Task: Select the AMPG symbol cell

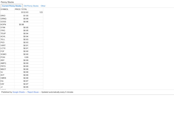Action: tap(7, 63)
